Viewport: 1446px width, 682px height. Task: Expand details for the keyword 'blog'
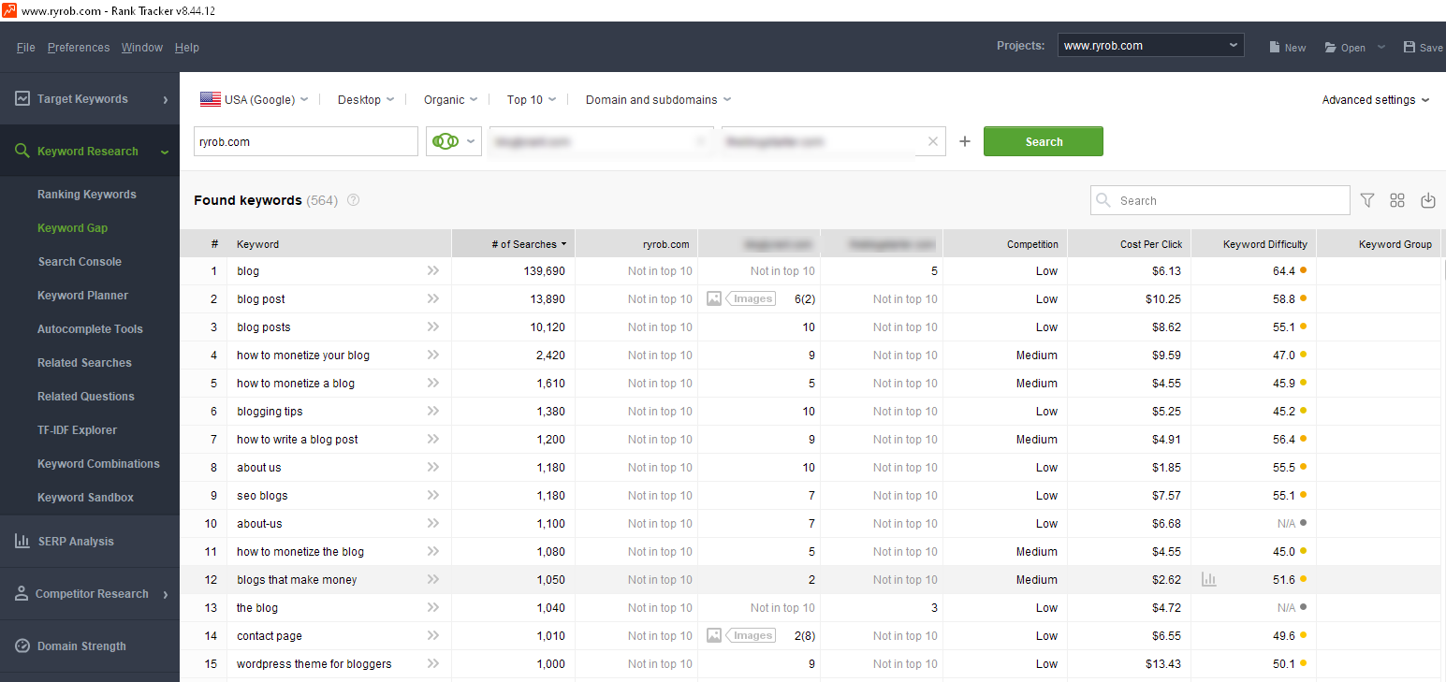pyautogui.click(x=431, y=270)
